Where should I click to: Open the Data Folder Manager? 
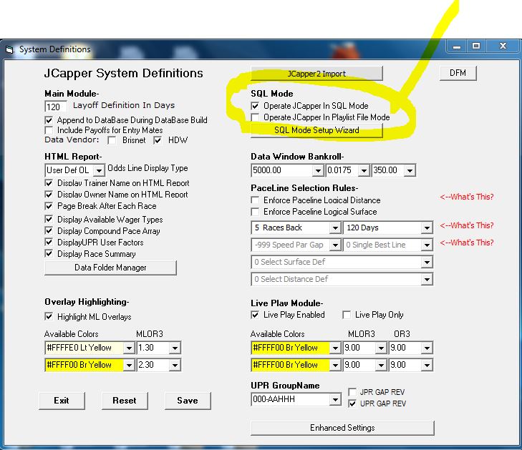(110, 268)
